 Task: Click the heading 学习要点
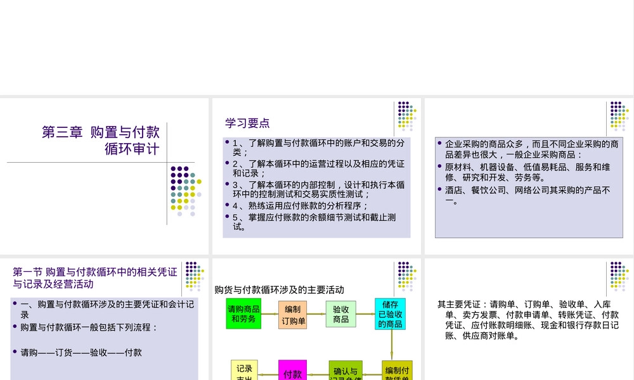point(247,123)
